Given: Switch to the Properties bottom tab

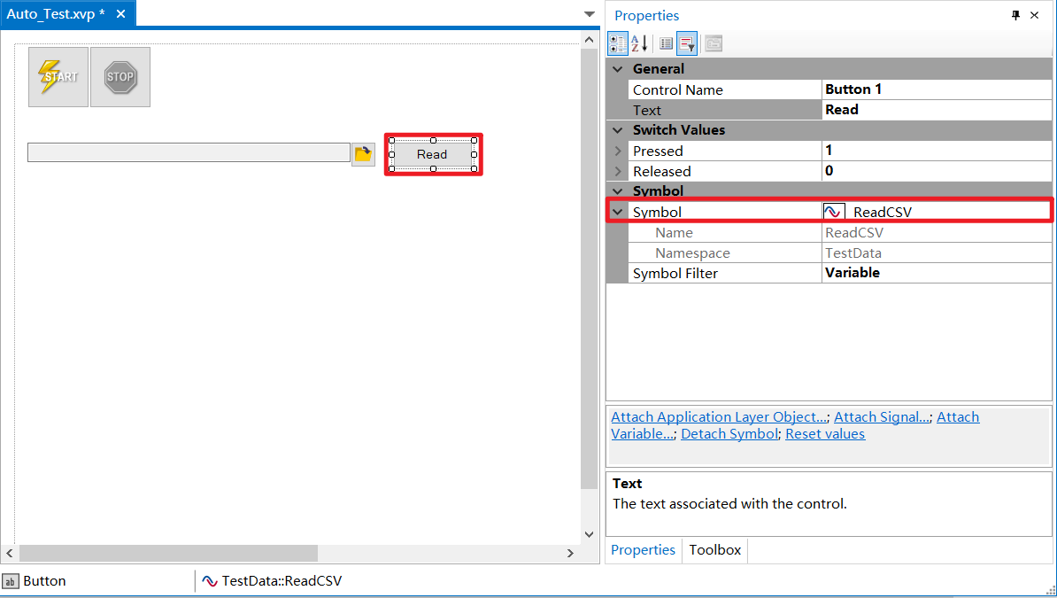Looking at the screenshot, I should (643, 550).
